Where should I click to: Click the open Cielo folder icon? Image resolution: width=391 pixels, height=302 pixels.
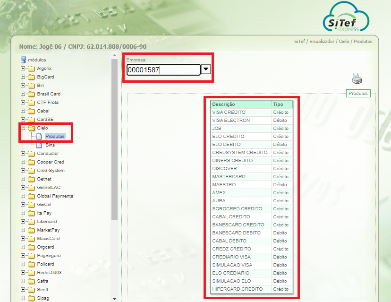coord(32,128)
